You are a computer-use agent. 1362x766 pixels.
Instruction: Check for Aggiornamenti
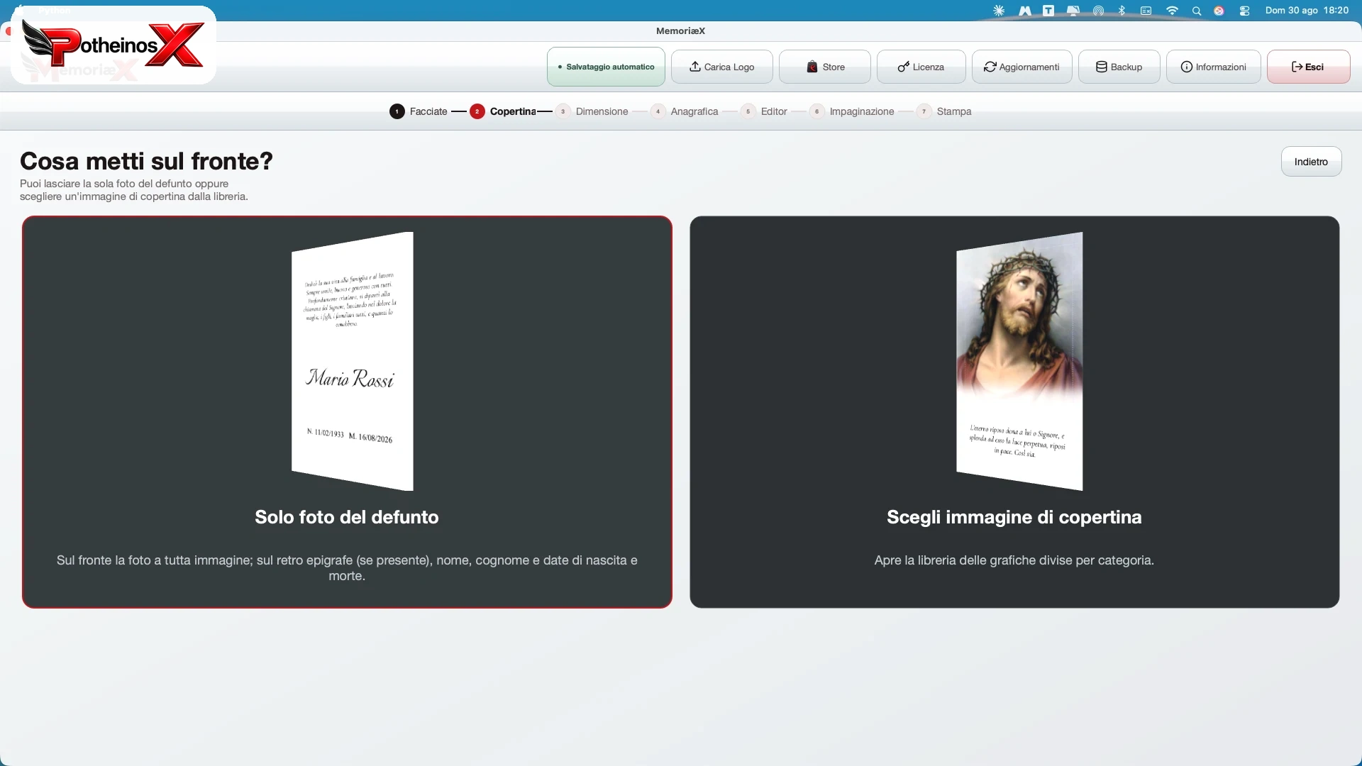(x=1021, y=67)
